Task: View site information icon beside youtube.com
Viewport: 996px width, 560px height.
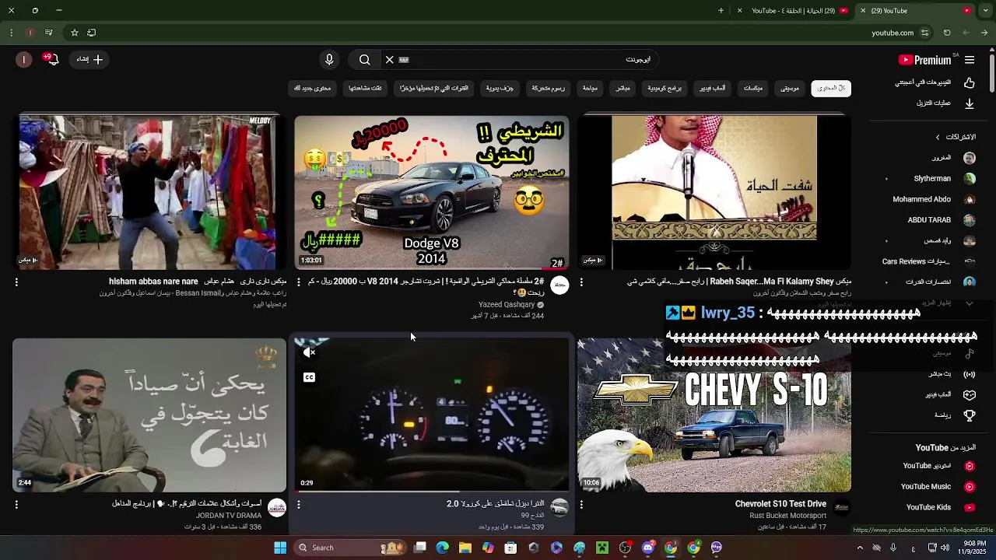Action: click(924, 33)
